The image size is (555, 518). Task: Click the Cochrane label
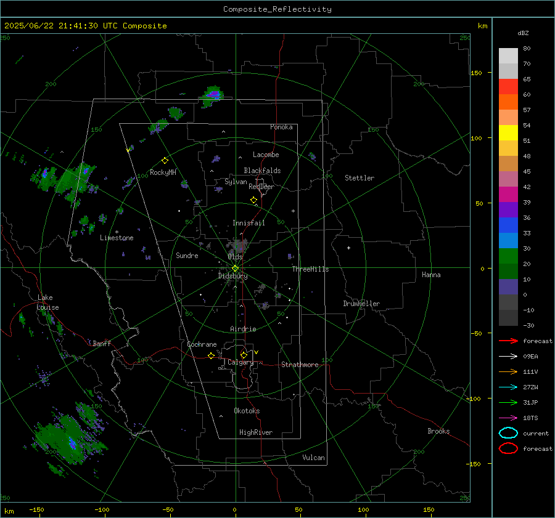coord(202,344)
